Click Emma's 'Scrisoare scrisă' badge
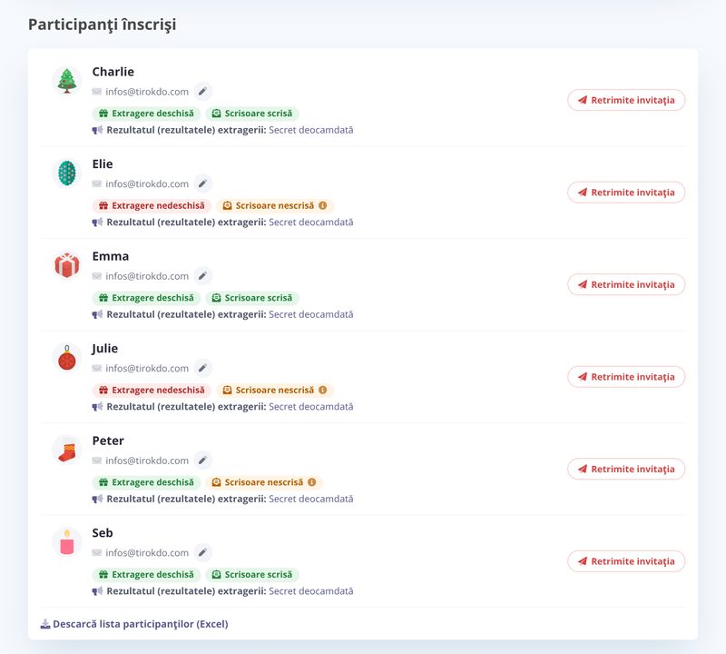Viewport: 726px width, 654px height. pyautogui.click(x=252, y=298)
